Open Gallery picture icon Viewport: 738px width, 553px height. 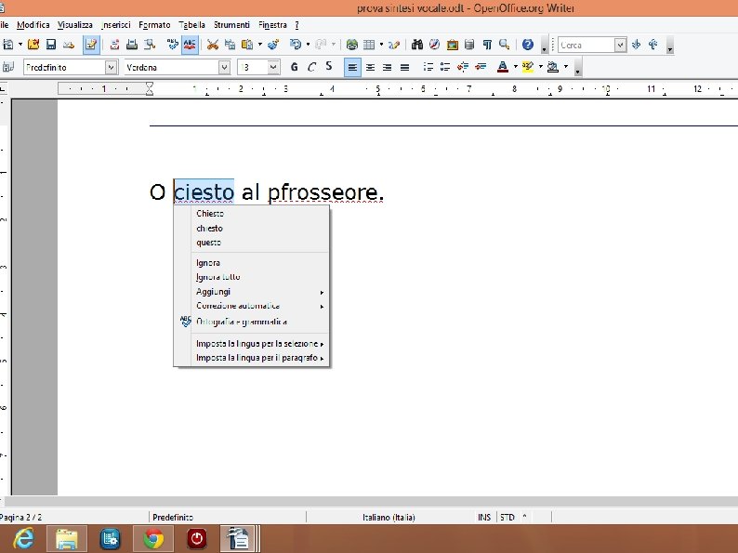(453, 45)
